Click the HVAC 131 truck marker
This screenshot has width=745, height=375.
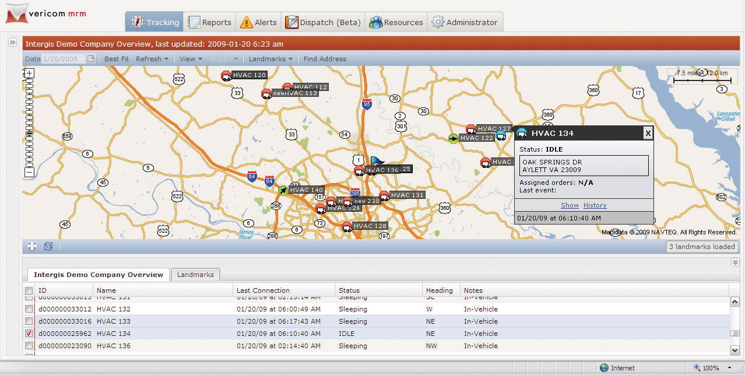pos(384,195)
